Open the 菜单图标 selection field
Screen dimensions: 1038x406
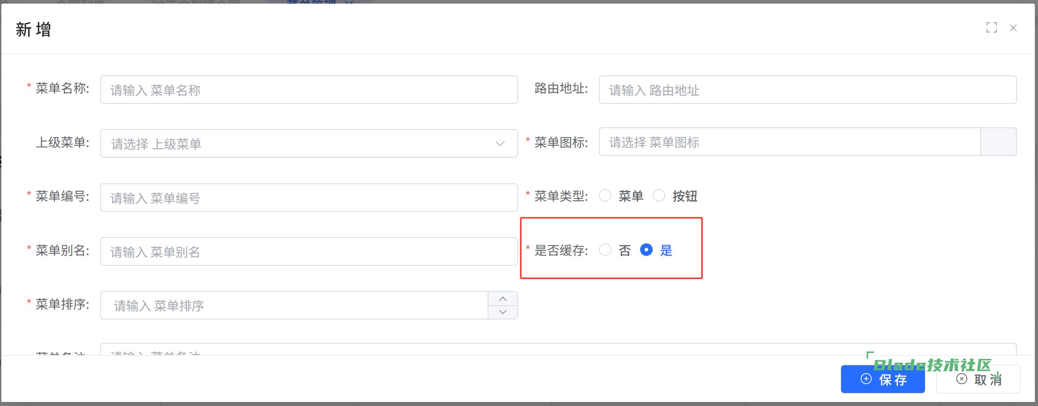[x=789, y=142]
